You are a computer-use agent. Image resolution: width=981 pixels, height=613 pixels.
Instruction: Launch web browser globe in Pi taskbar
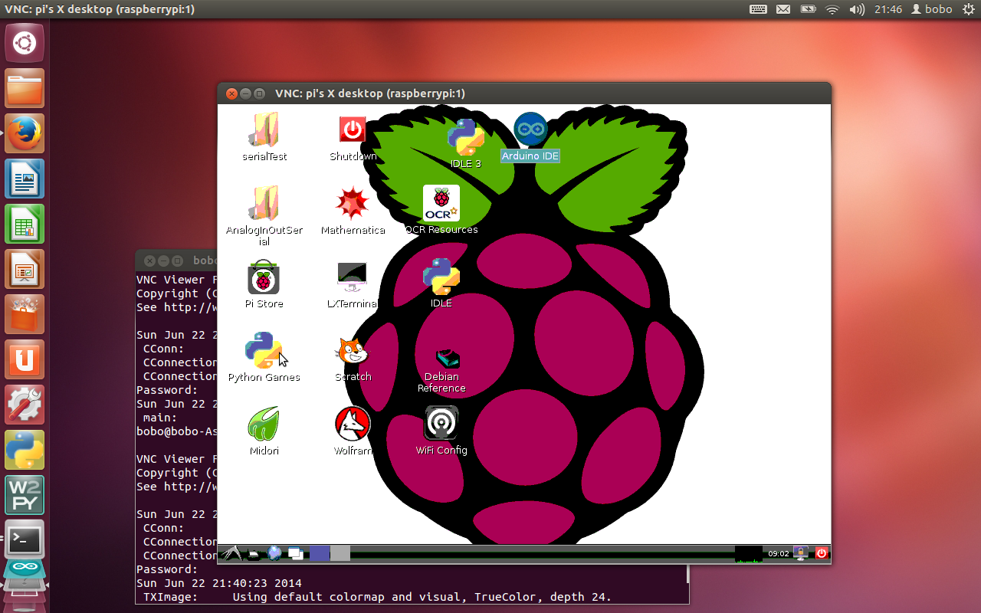pos(274,552)
